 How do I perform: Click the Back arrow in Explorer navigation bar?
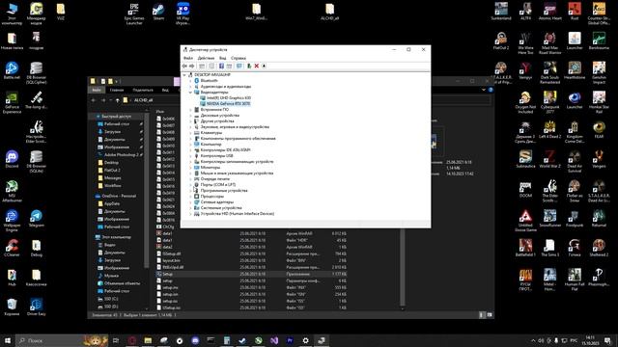pyautogui.click(x=94, y=100)
